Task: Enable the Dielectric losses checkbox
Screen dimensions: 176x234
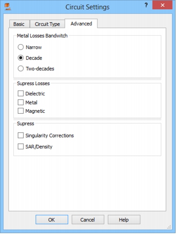Action: 21,93
